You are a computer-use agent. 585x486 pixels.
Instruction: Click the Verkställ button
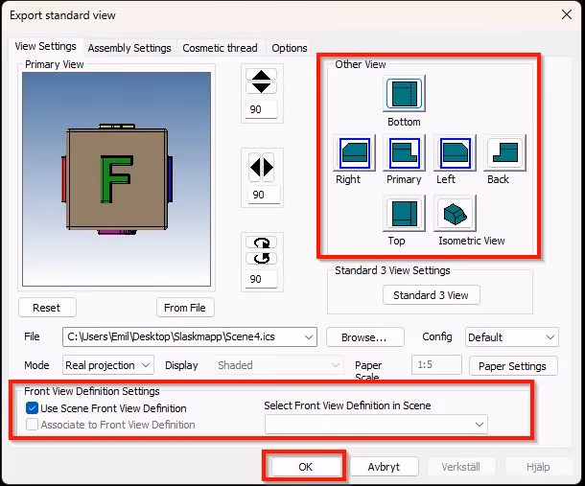[461, 467]
